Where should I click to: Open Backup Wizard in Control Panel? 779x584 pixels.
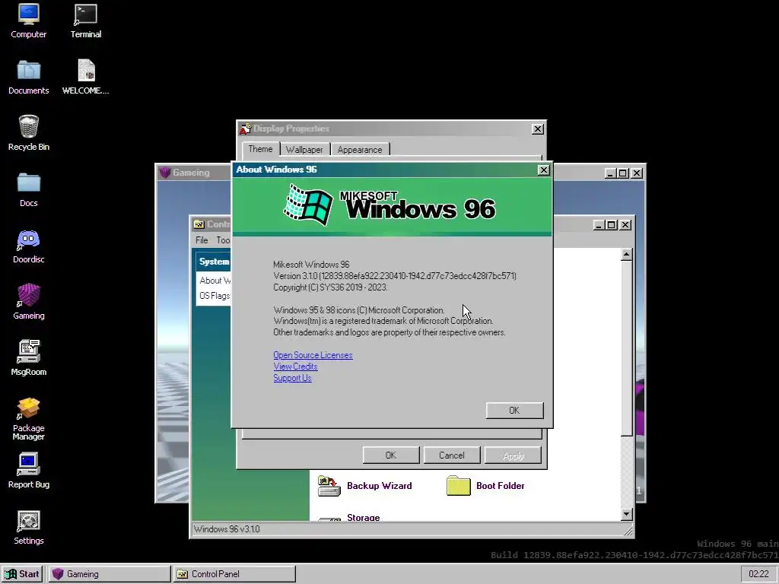364,486
